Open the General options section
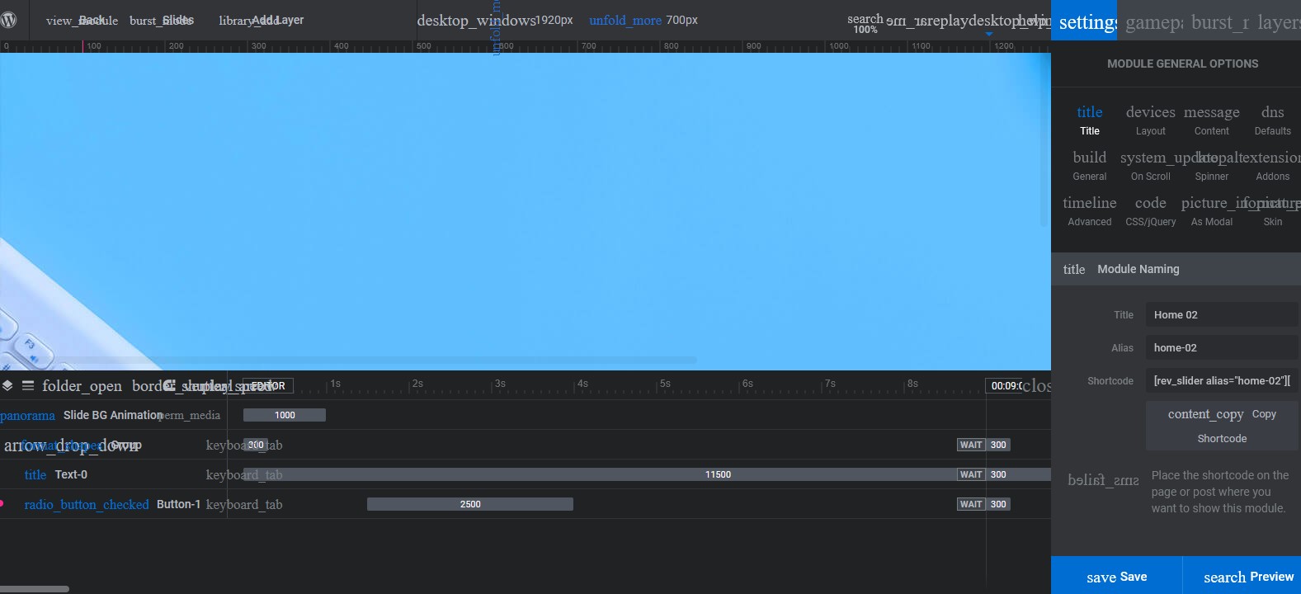Screen dimensions: 1301x594 coord(1089,166)
